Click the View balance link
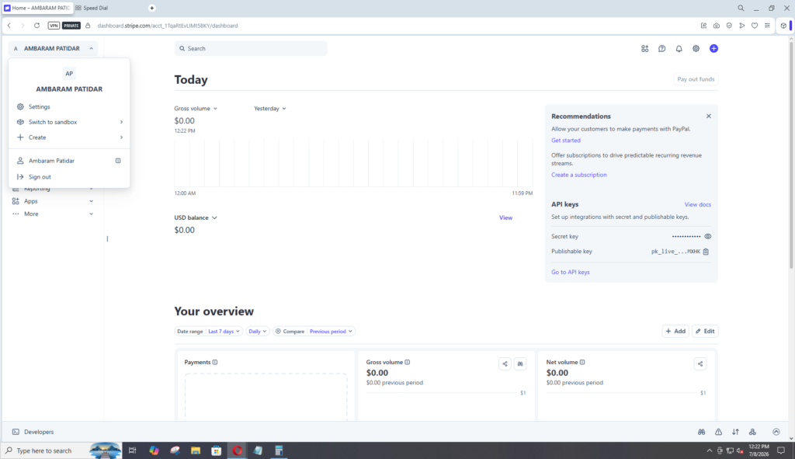795x459 pixels. [505, 218]
